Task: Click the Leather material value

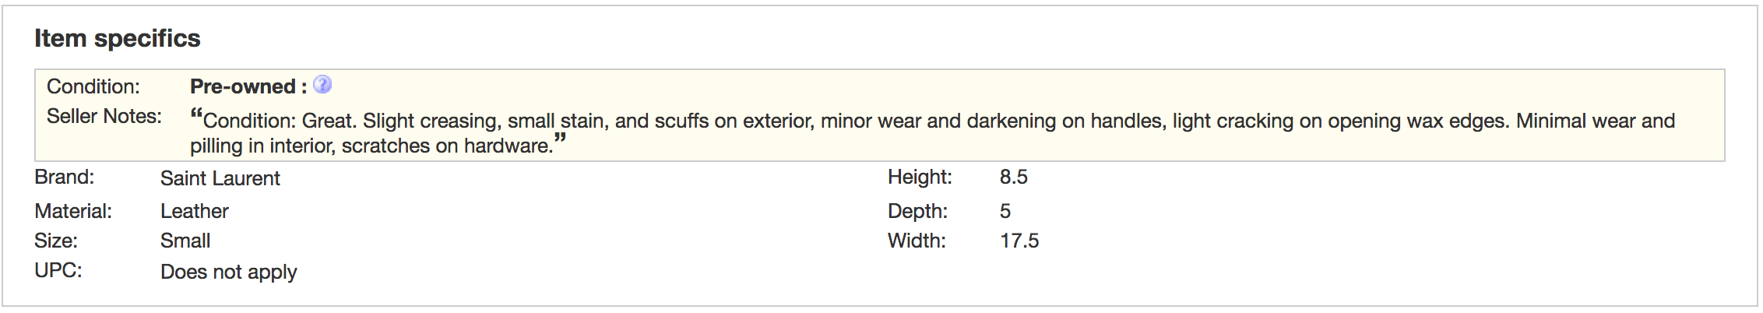Action: point(195,211)
